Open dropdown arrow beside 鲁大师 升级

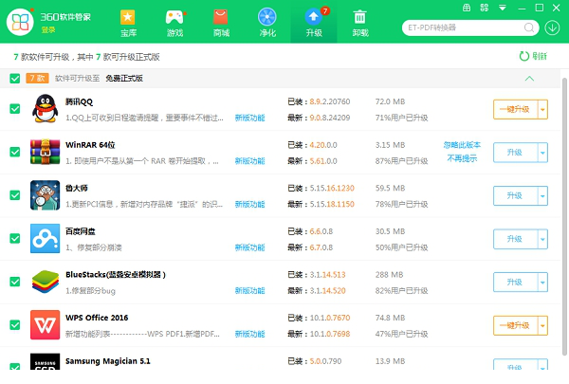coord(542,195)
